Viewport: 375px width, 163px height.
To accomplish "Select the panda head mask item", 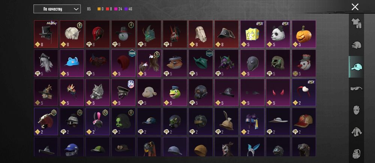I will 278,34.
